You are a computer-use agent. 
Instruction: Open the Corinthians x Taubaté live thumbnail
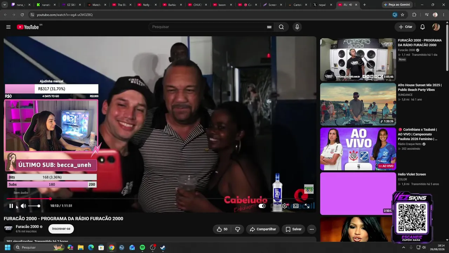click(358, 149)
